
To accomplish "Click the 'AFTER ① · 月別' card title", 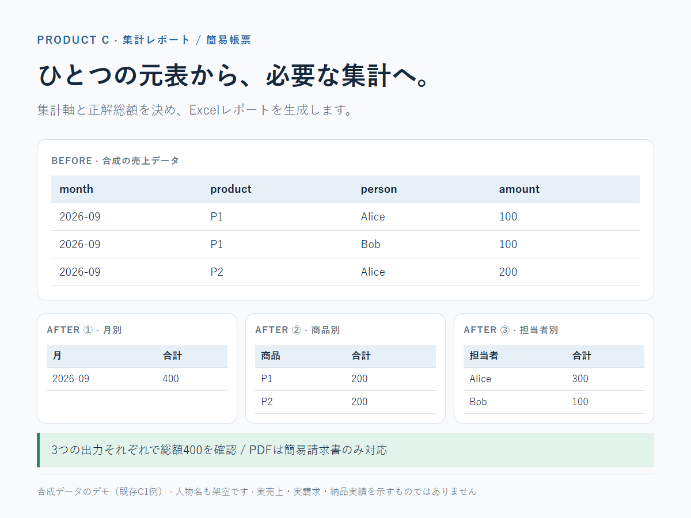I will [84, 330].
